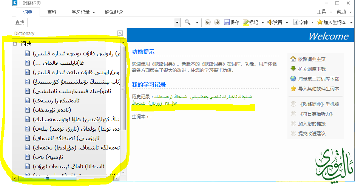Select the entry ئەمەلگە ئاشماق، (مۇرادىغا) يەتمەك
This screenshot has width=355, height=186.
[76, 147]
